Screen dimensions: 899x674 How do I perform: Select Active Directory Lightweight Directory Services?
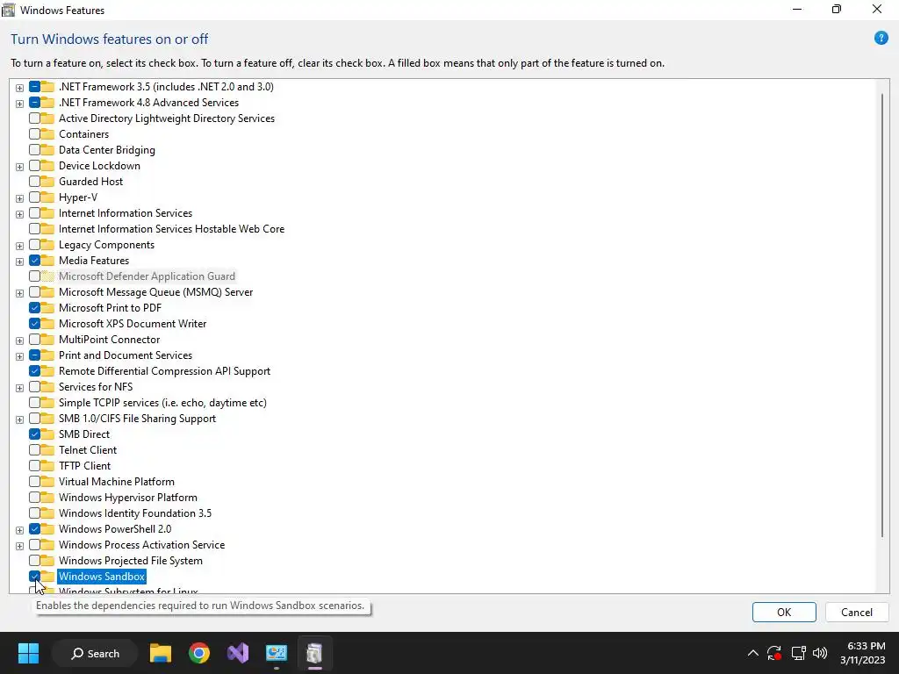167,118
